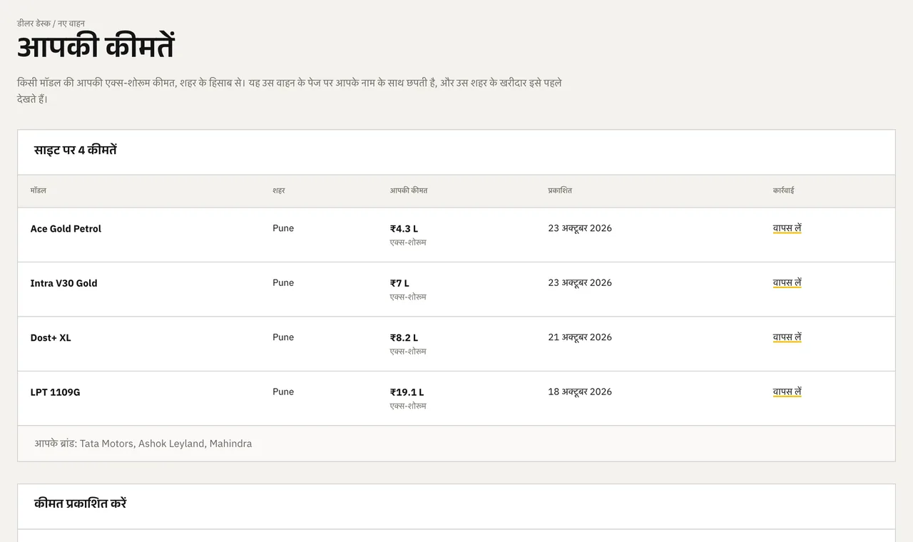Click वापस लें for Intra V30 Gold
This screenshot has height=542, width=913.
pos(787,282)
